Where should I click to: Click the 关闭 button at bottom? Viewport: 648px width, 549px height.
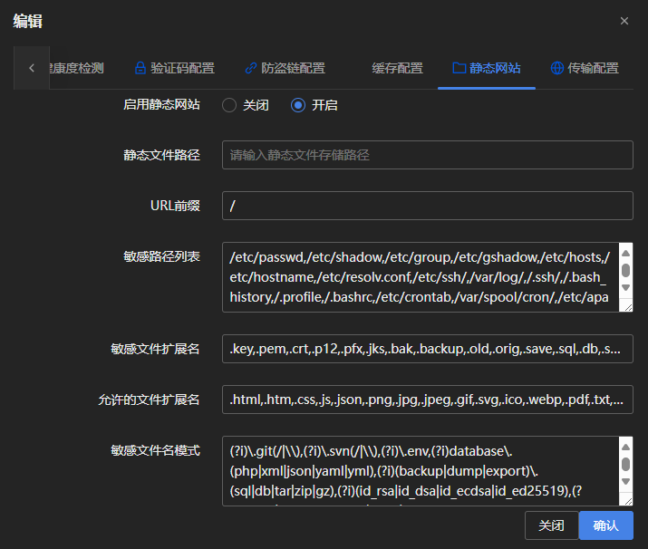click(551, 525)
